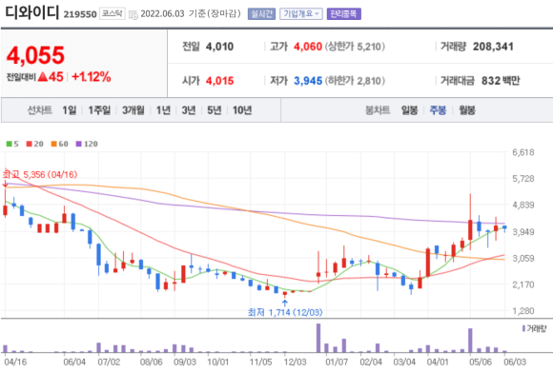The image size is (553, 373).
Task: Click the red 20-period average swatch
Action: point(30,144)
